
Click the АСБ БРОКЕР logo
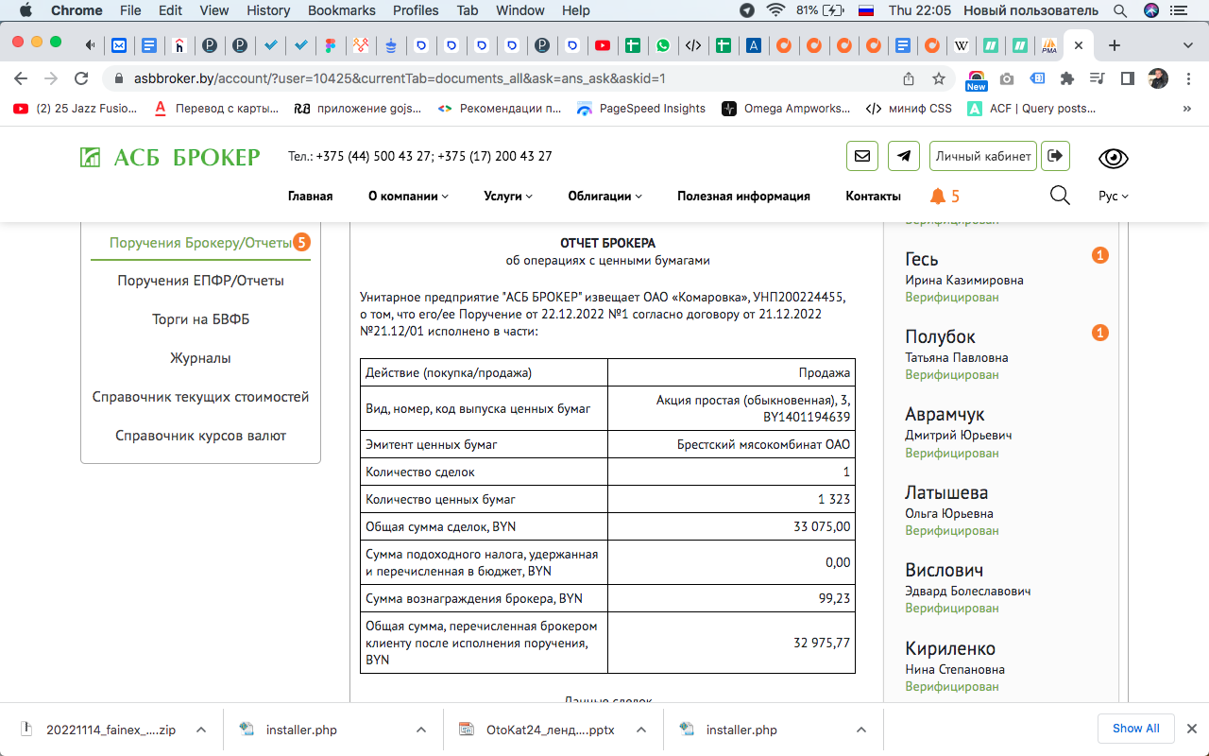point(170,157)
